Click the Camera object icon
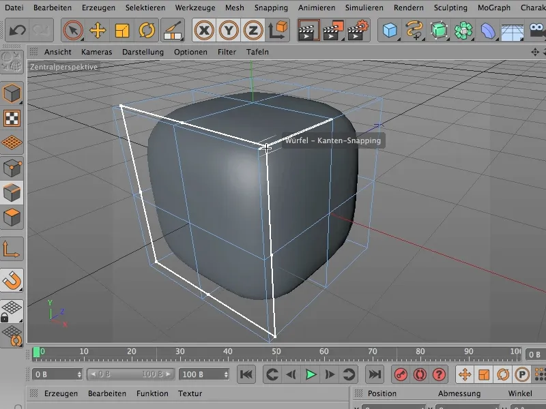The height and width of the screenshot is (409, 546). [x=537, y=30]
